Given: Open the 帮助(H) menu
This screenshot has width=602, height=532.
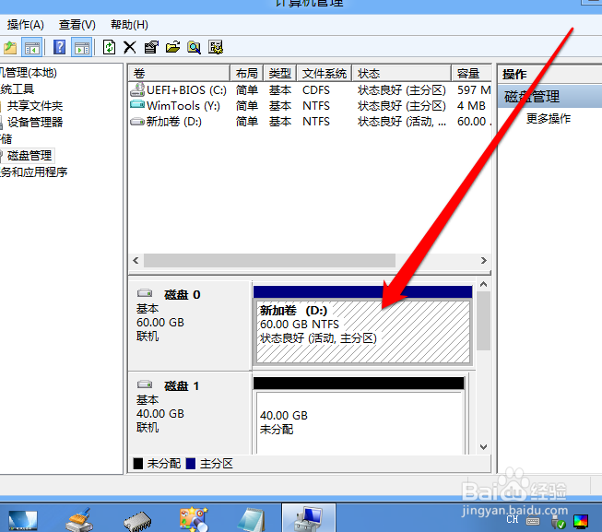Looking at the screenshot, I should [129, 25].
